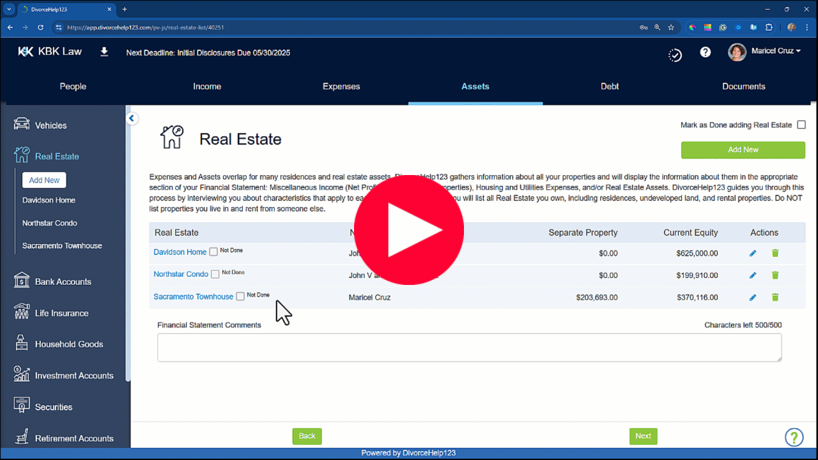Select the Life Insurance sidebar icon
The height and width of the screenshot is (460, 818).
click(20, 312)
